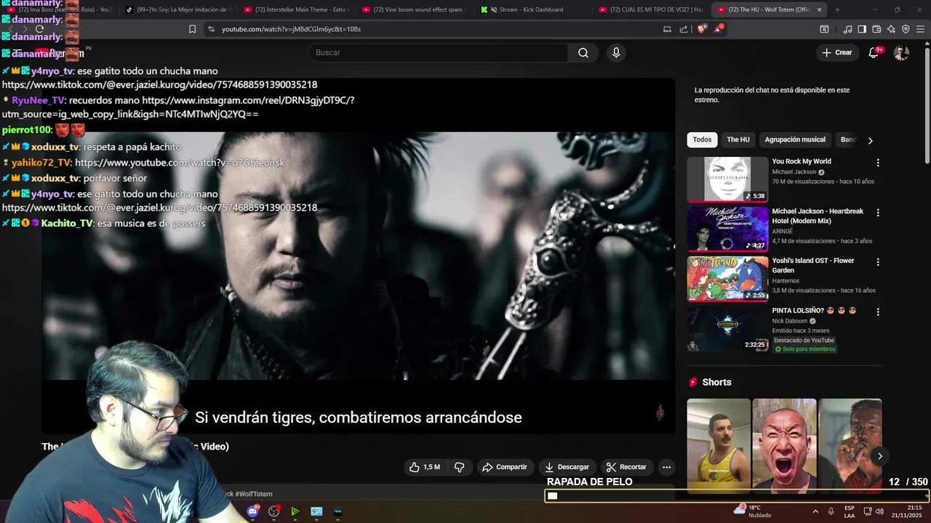Open the volume speaker tray icon
This screenshot has height=523, width=931.
point(879,511)
